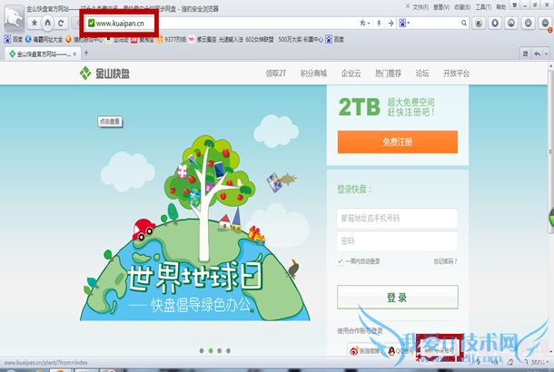
Task: Open the search engine selector dropdown
Action: [x=404, y=24]
